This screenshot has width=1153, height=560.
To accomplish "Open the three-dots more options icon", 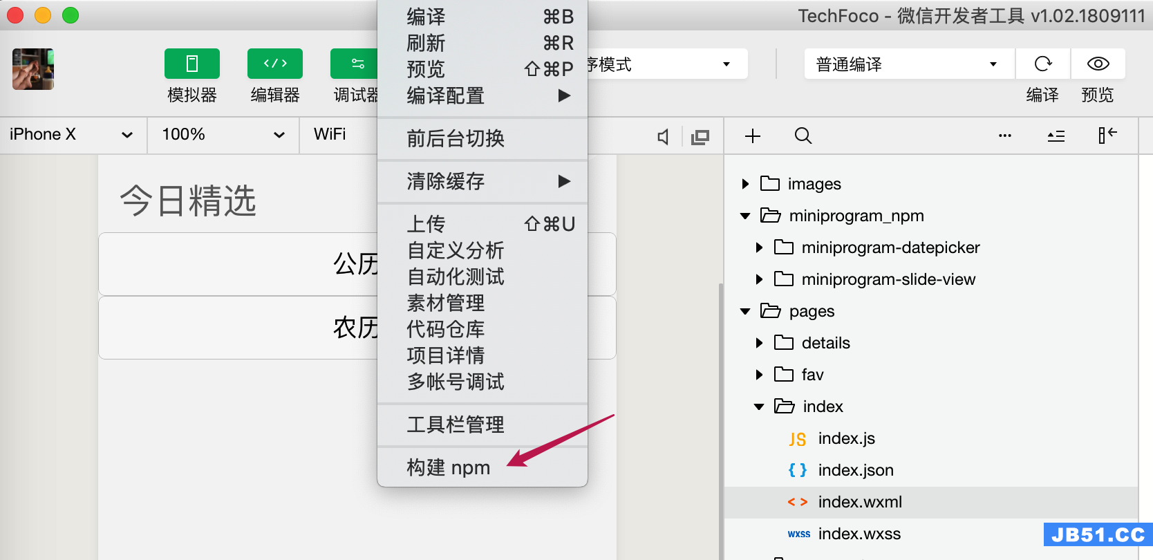I will click(1005, 136).
